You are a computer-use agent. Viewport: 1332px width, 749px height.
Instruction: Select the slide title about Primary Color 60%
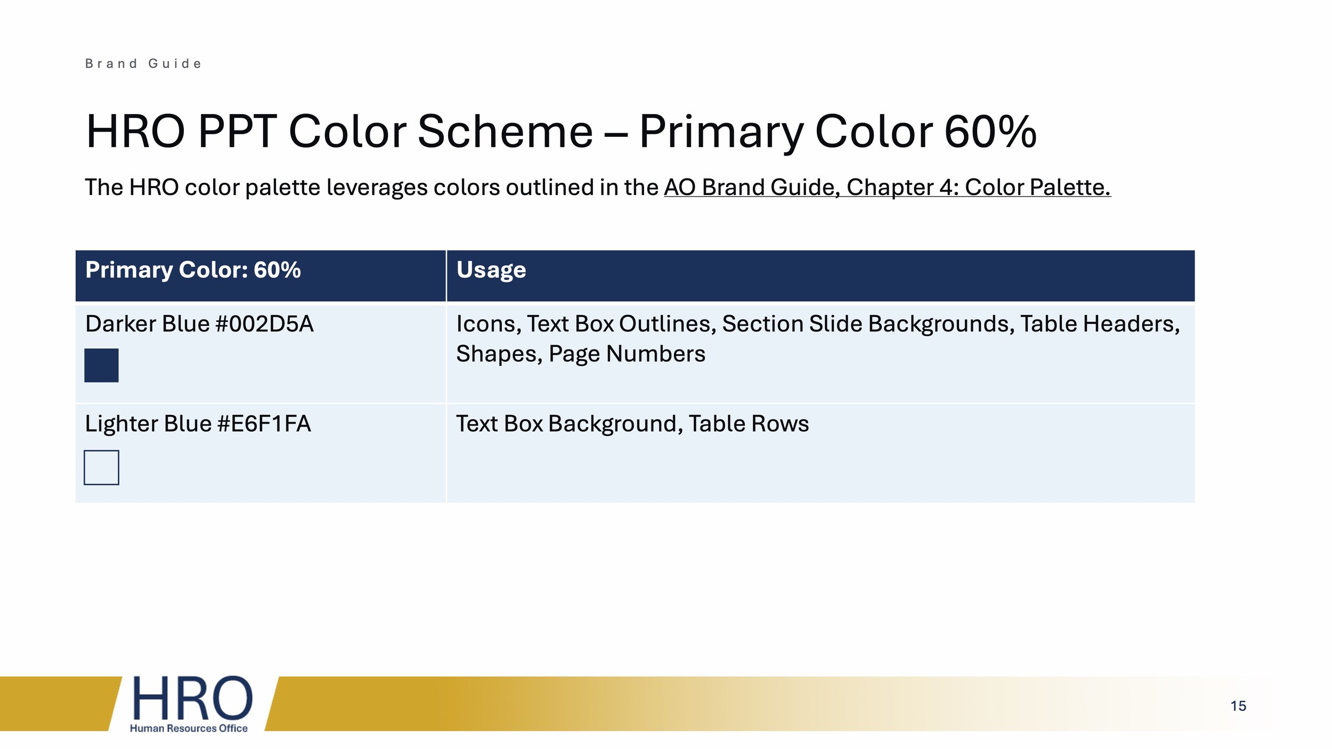tap(561, 131)
